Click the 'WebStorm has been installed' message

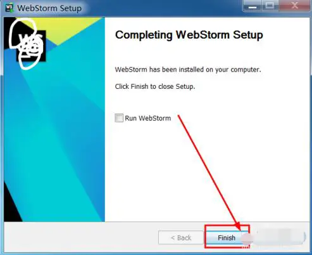(x=188, y=70)
